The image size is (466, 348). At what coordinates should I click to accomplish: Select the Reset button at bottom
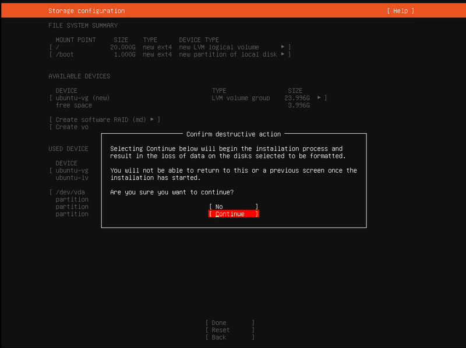[230, 330]
